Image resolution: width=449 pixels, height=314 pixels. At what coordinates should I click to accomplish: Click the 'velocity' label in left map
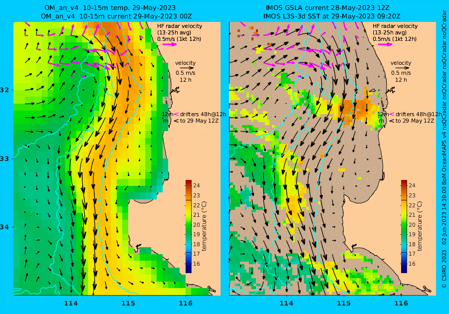[185, 63]
